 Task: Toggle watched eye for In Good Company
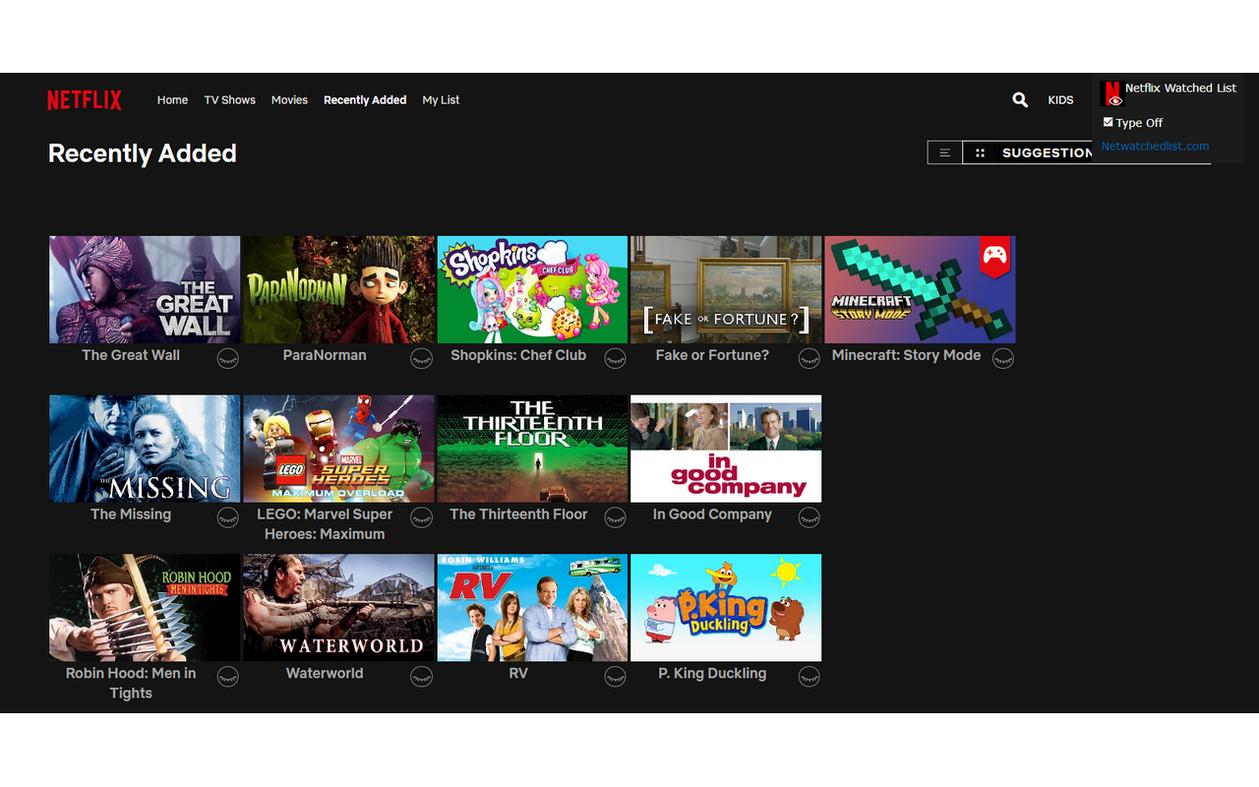[x=809, y=517]
